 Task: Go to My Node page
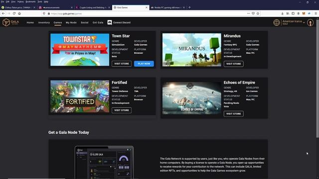[x=71, y=22]
